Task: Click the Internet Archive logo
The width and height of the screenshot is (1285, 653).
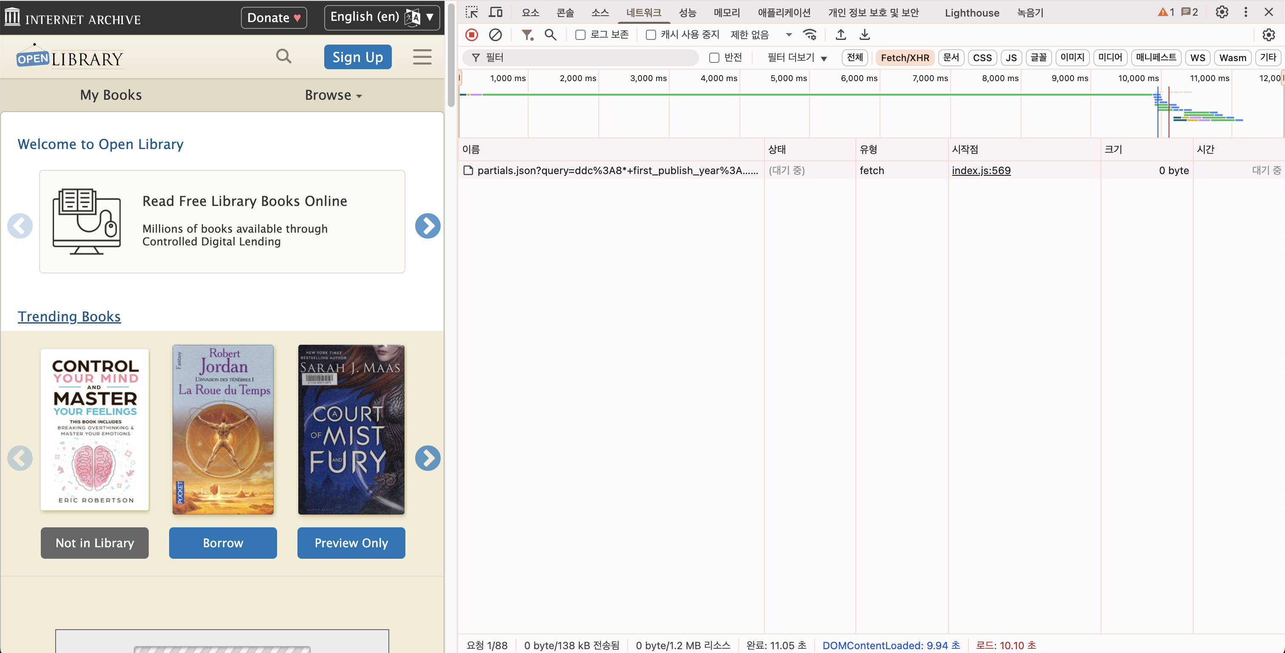Action: pos(73,18)
